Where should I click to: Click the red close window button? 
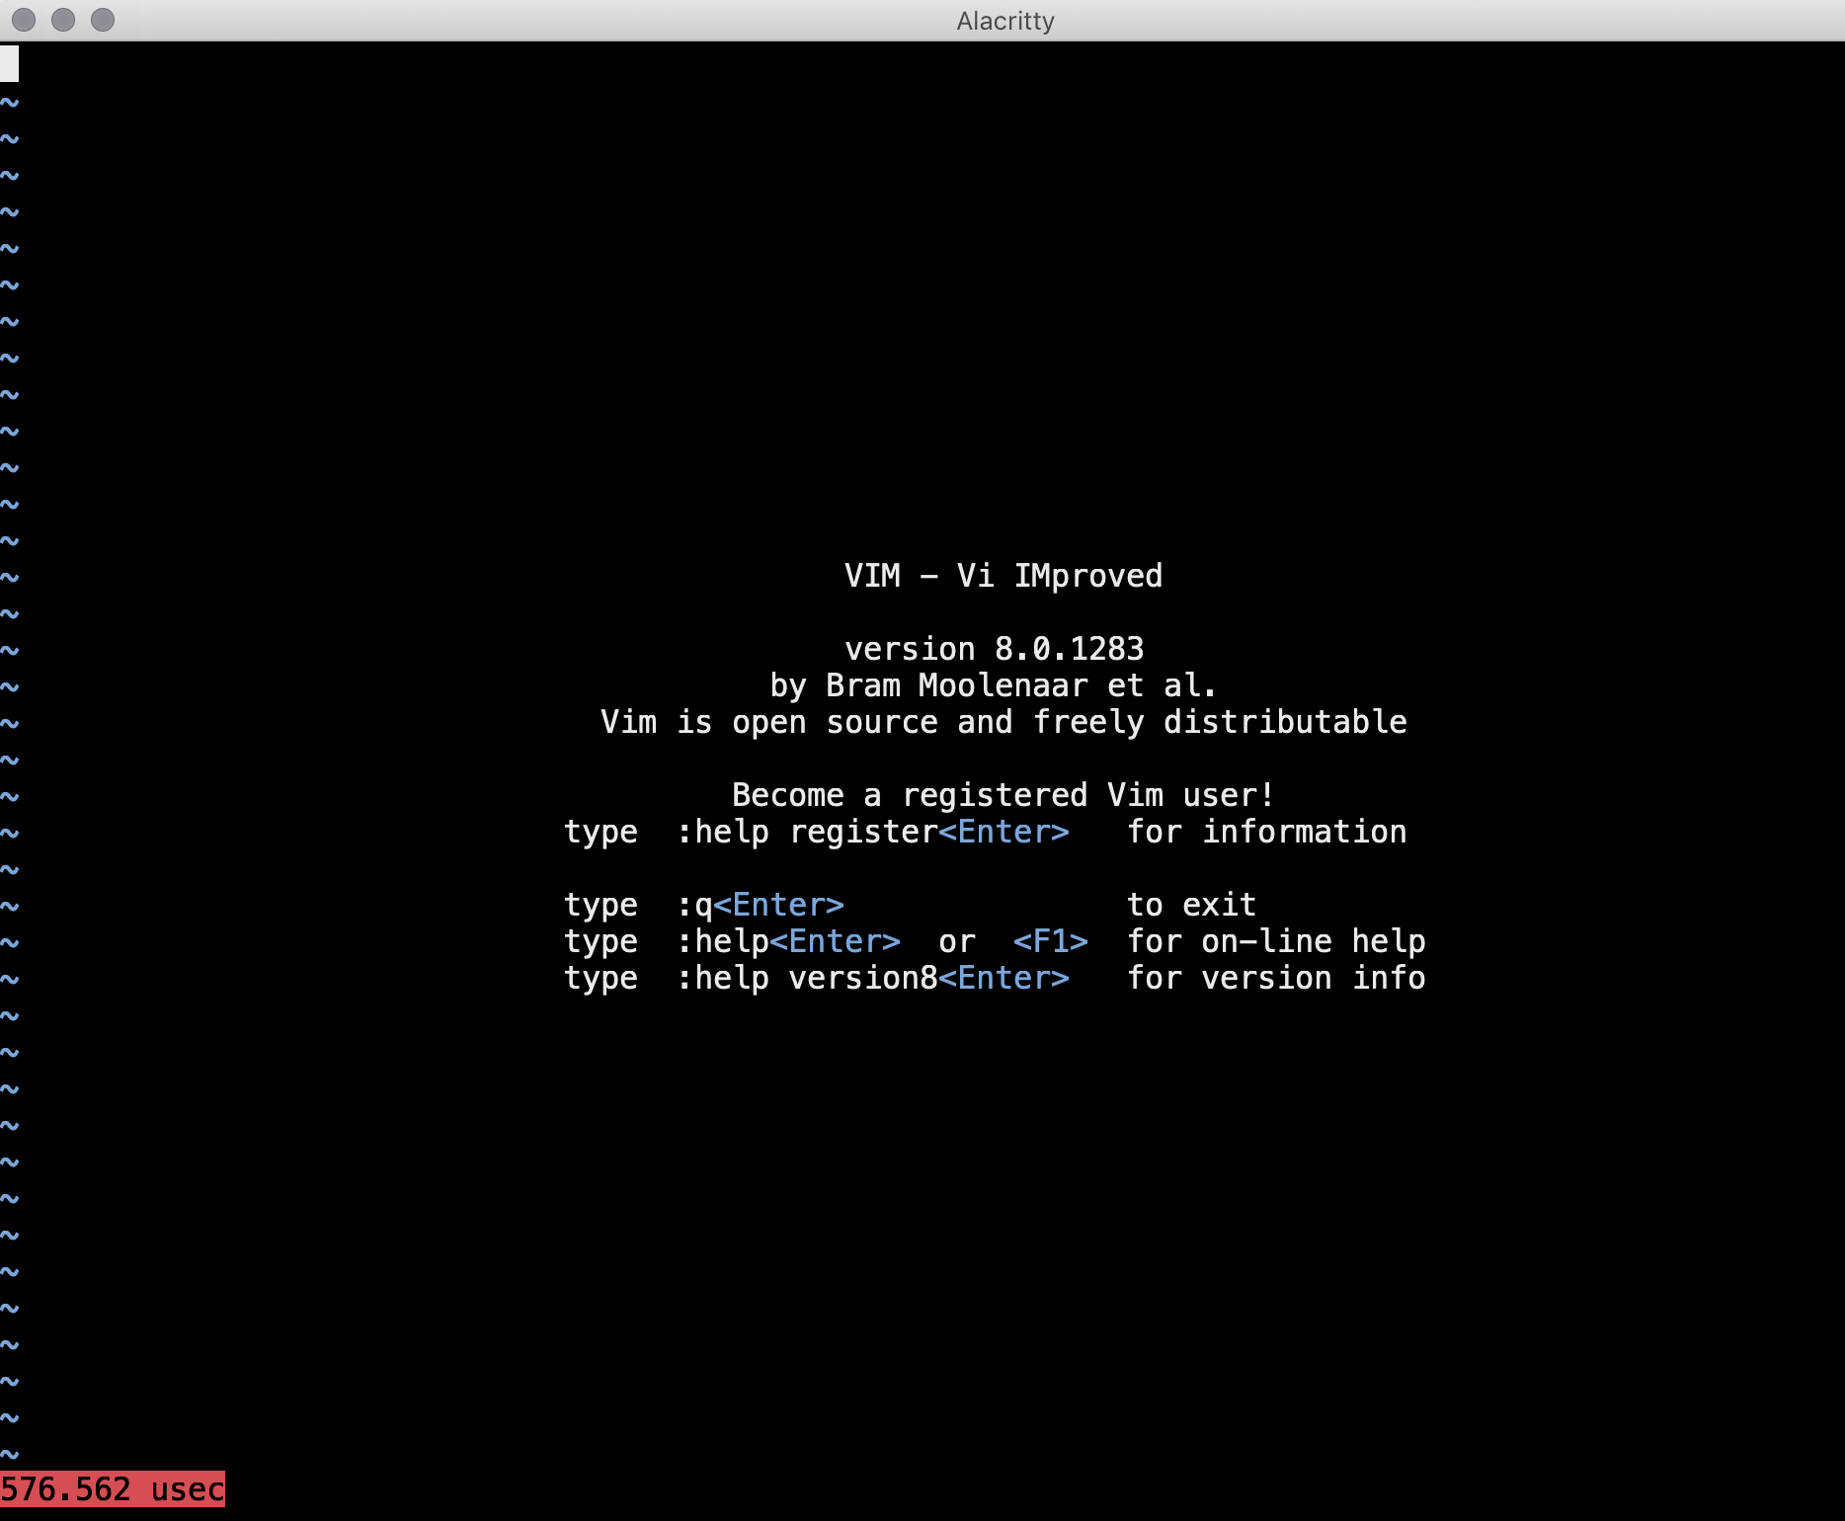pos(24,20)
